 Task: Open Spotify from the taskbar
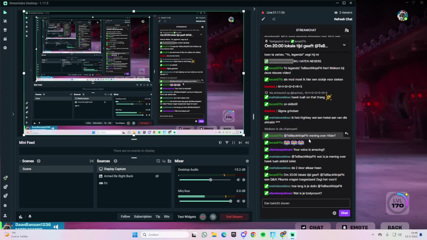pyautogui.click(x=263, y=235)
